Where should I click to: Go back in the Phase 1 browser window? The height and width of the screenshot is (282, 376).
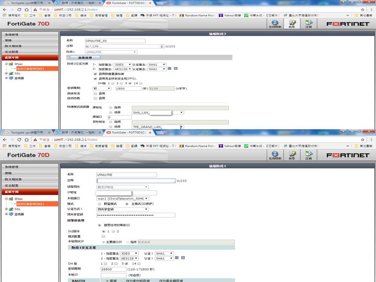[5, 139]
